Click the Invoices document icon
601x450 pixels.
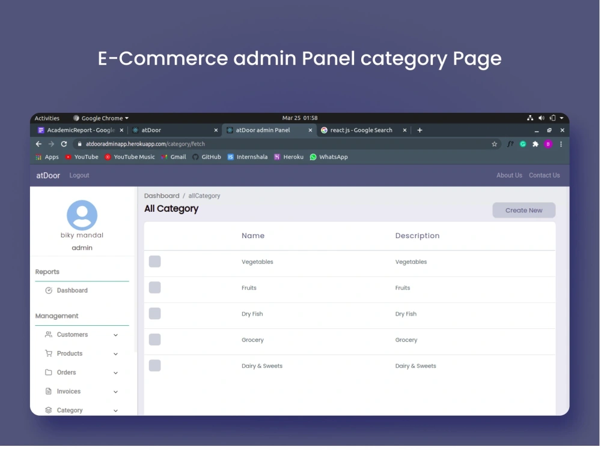tap(49, 391)
